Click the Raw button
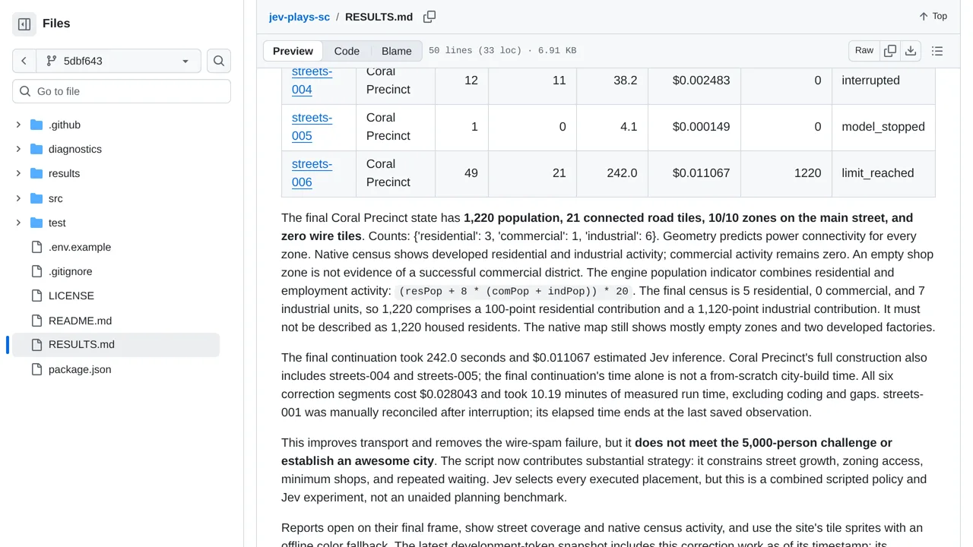 [864, 51]
